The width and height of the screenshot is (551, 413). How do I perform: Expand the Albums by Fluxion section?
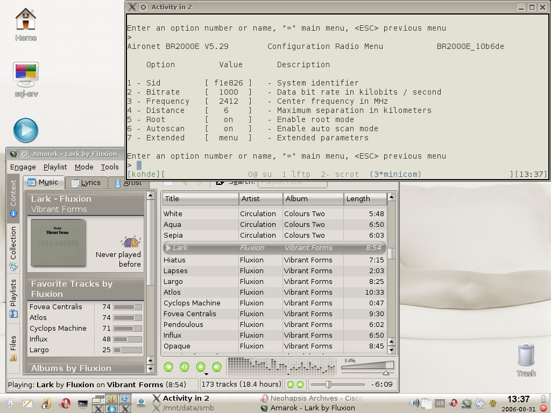tap(86, 368)
